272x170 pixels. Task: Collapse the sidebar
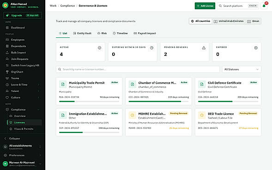point(12,139)
